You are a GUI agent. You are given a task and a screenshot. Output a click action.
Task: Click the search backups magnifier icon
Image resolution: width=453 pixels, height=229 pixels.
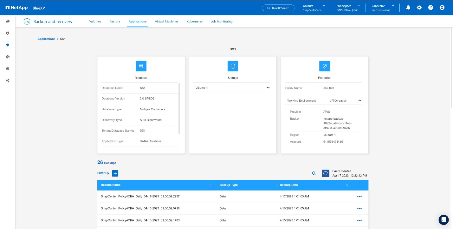[x=314, y=173]
